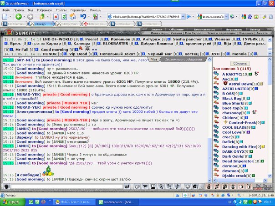Viewport: 275px width, 206px height.
Task: Click the running figure icon in chat bar
Action: pyautogui.click(x=161, y=187)
